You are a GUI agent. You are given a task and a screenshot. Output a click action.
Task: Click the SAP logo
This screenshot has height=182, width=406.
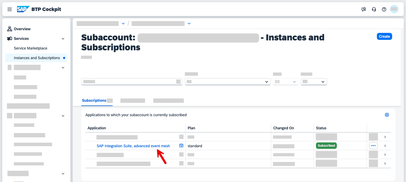(23, 9)
